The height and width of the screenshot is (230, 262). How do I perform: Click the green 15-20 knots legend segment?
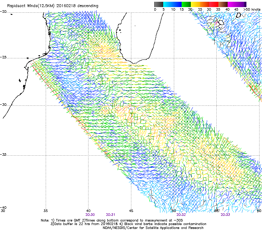[x=186, y=4]
